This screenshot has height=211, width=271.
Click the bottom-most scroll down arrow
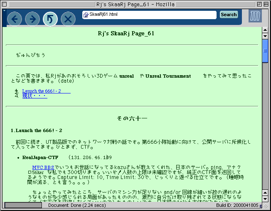pos(265,199)
